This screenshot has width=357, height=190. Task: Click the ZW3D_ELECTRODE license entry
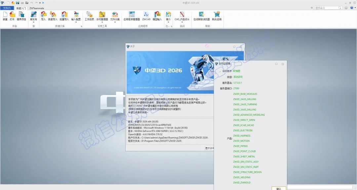coord(243,130)
